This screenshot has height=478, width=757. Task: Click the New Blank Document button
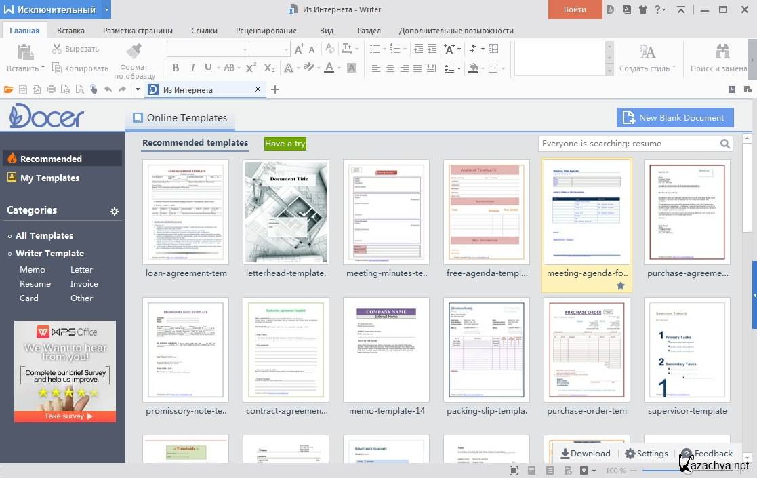[675, 117]
